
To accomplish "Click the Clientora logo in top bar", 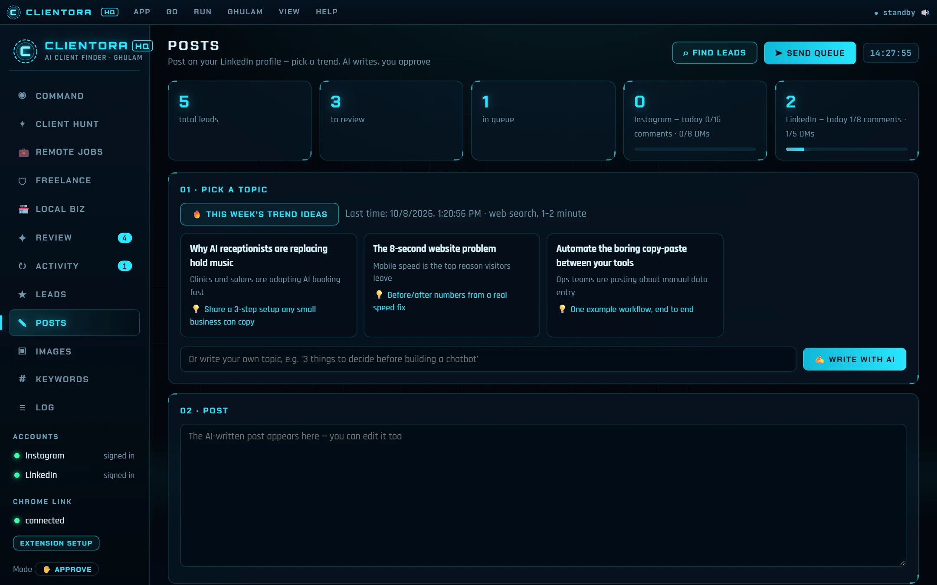I will [x=13, y=12].
